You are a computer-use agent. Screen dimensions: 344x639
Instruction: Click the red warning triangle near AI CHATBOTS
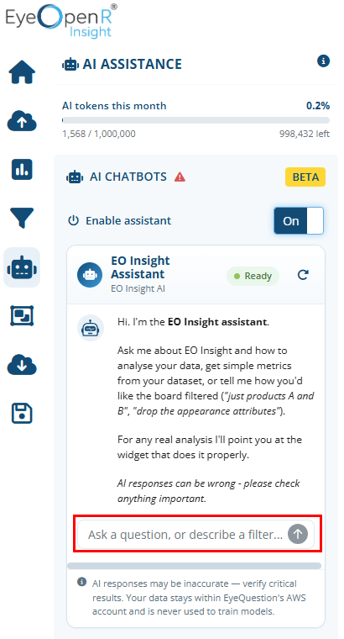(x=180, y=177)
